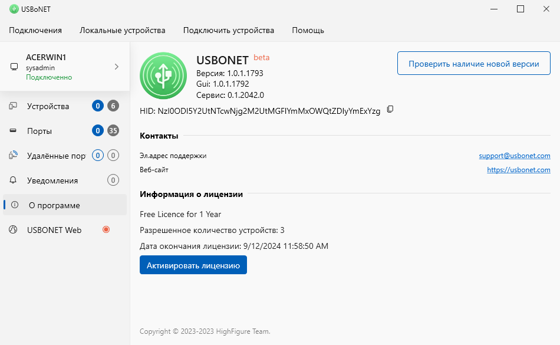
Task: Click the Версия: 1.0.1.1793 text
Action: click(230, 73)
